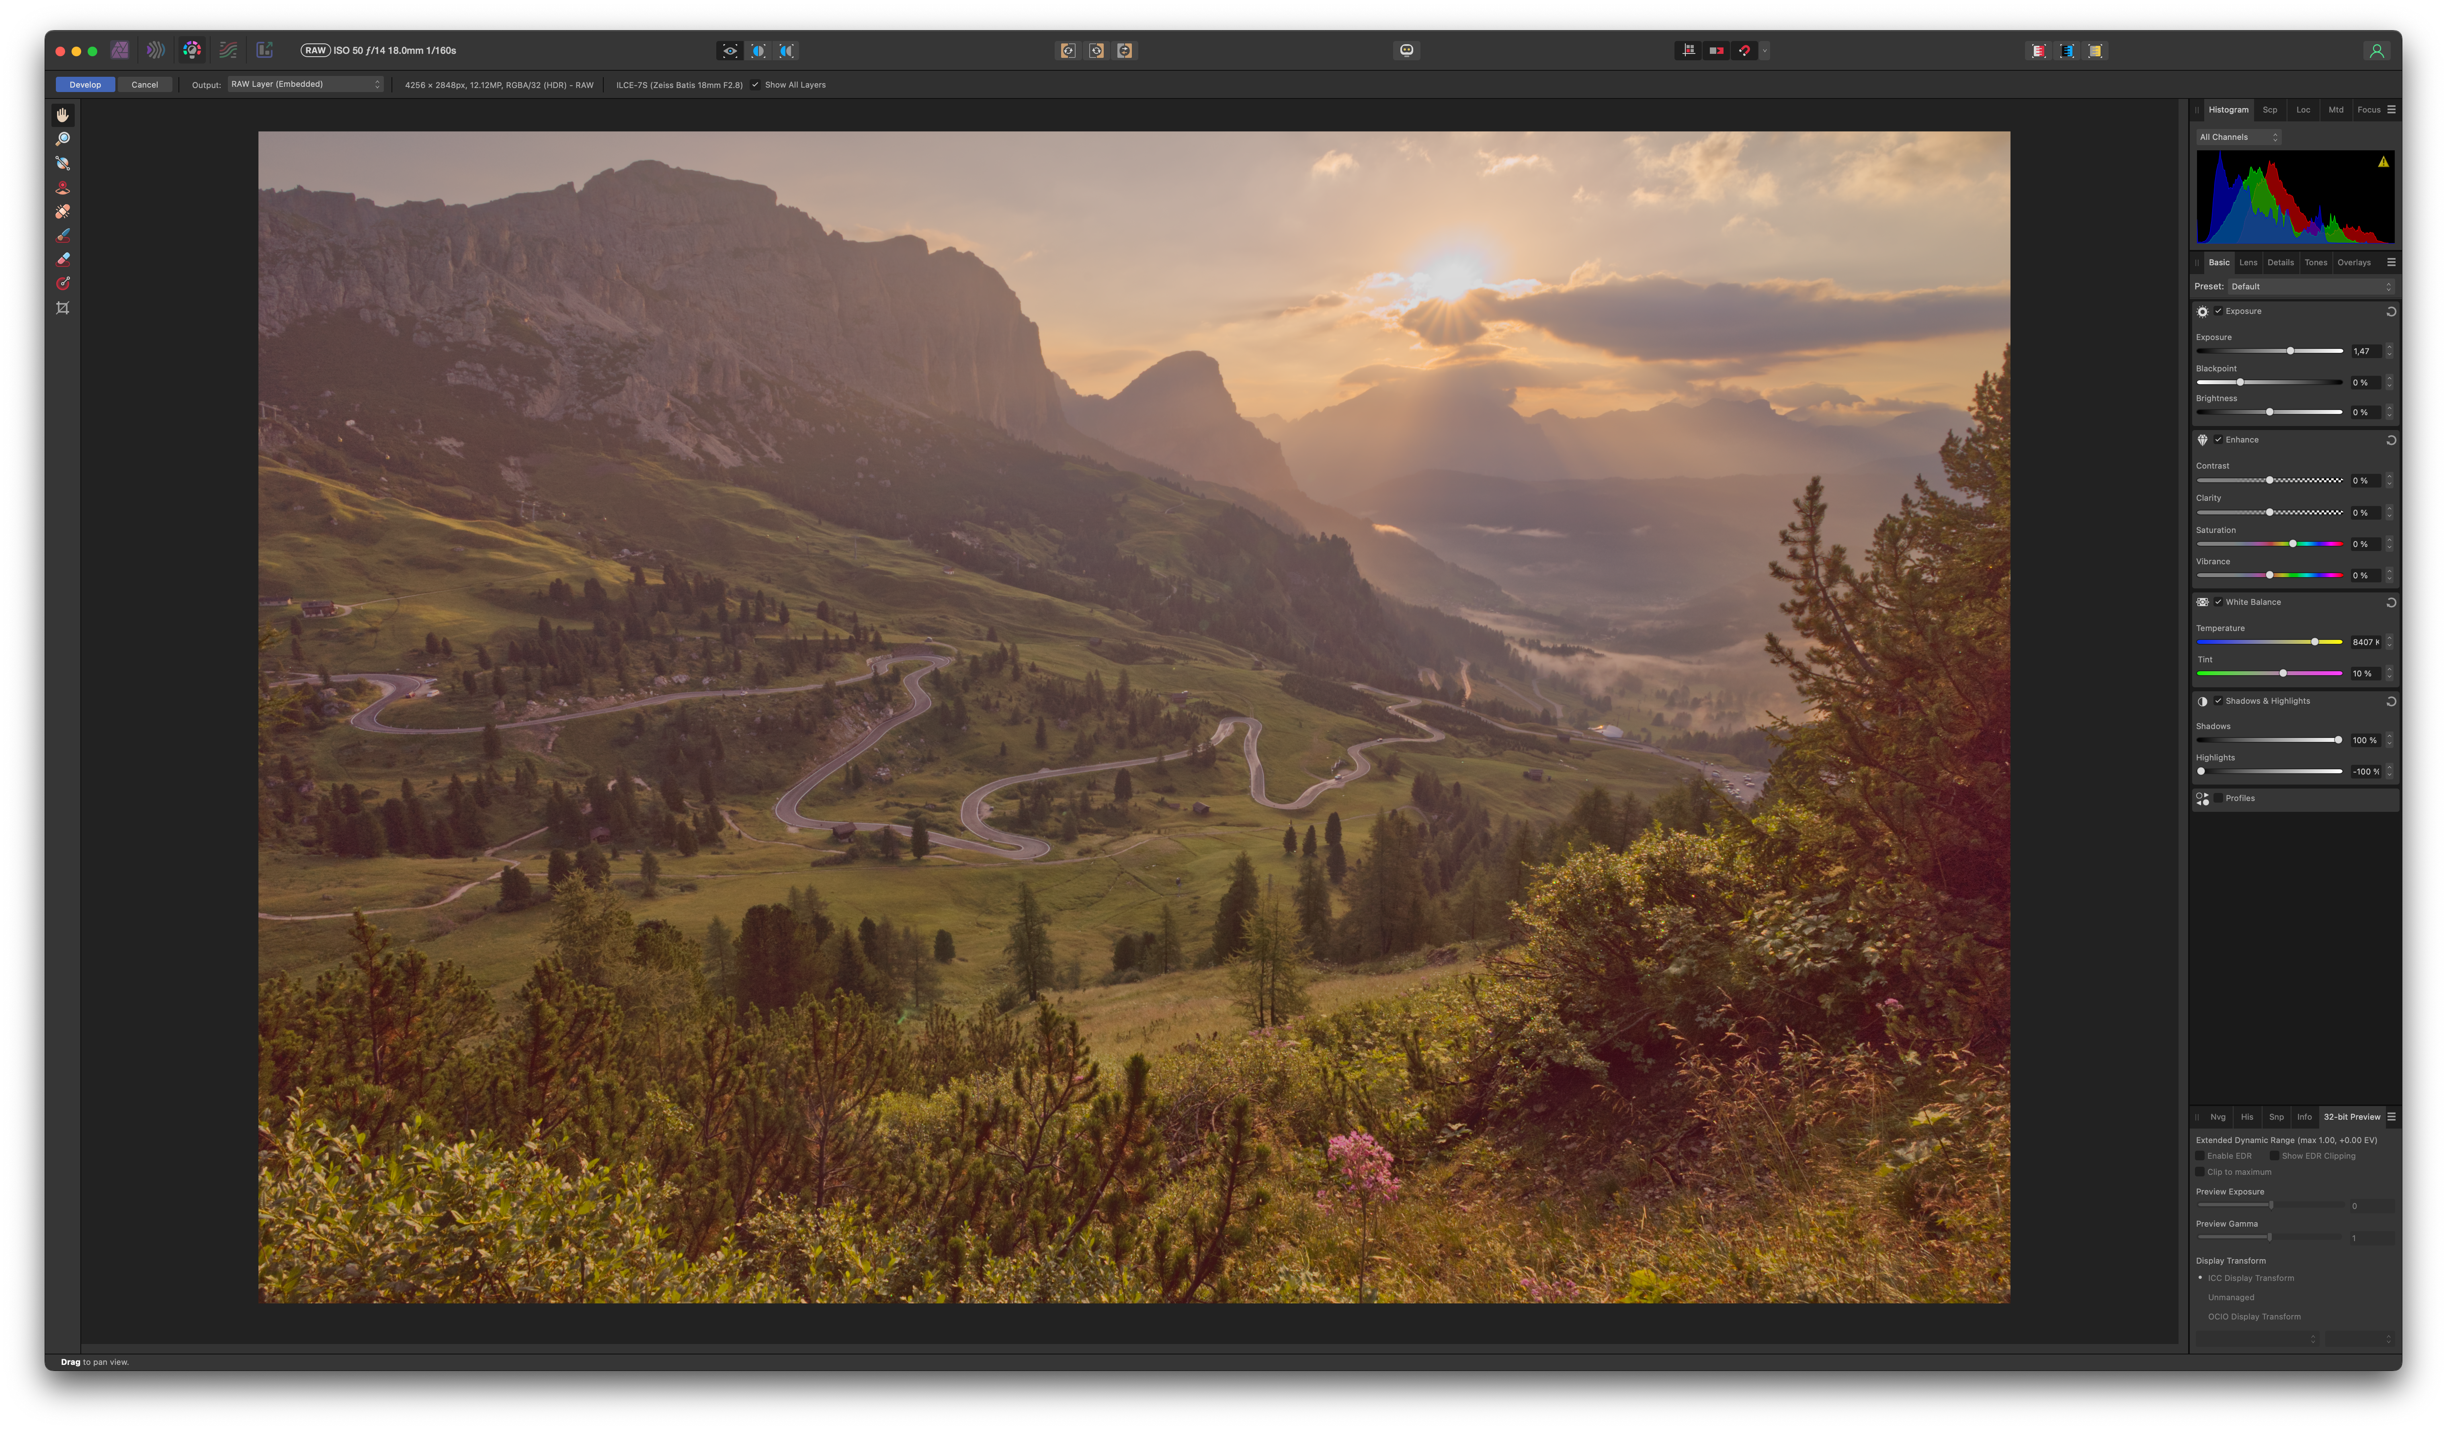Select the Overlay Erase tool
This screenshot has height=1430, width=2447.
click(63, 259)
